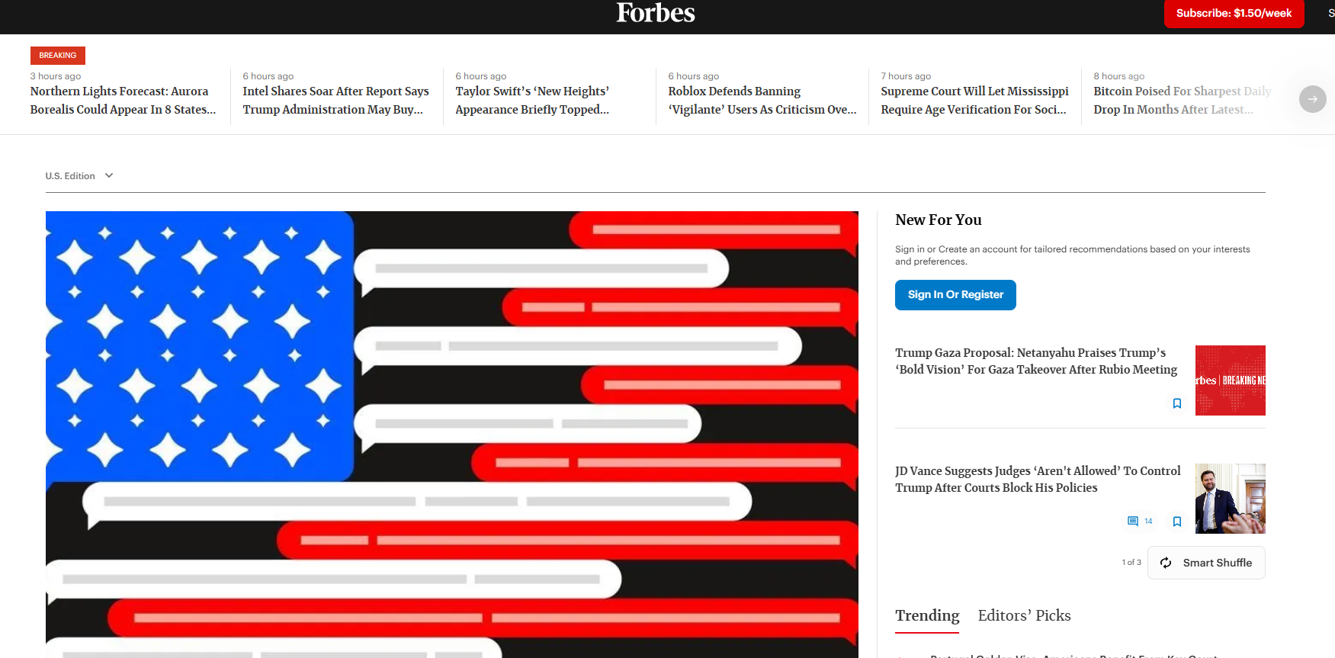
Task: Bookmark the JD Vance judges article
Action: (1176, 522)
